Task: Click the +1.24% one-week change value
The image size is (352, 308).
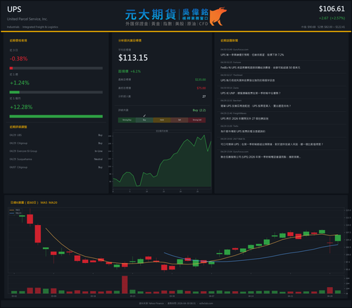Action: point(20,83)
